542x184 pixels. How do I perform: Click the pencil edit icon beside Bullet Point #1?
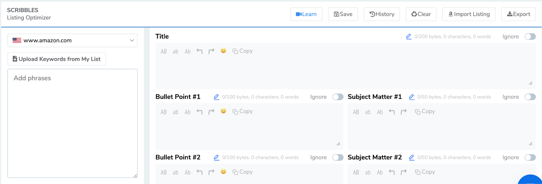point(216,97)
